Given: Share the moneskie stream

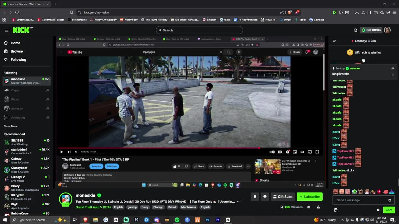Looking at the screenshot, I should pyautogui.click(x=308, y=207).
